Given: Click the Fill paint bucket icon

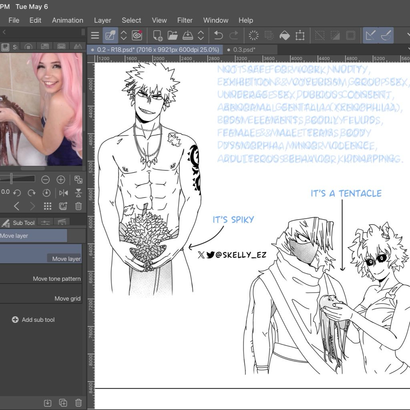Looking at the screenshot, I should click(284, 35).
